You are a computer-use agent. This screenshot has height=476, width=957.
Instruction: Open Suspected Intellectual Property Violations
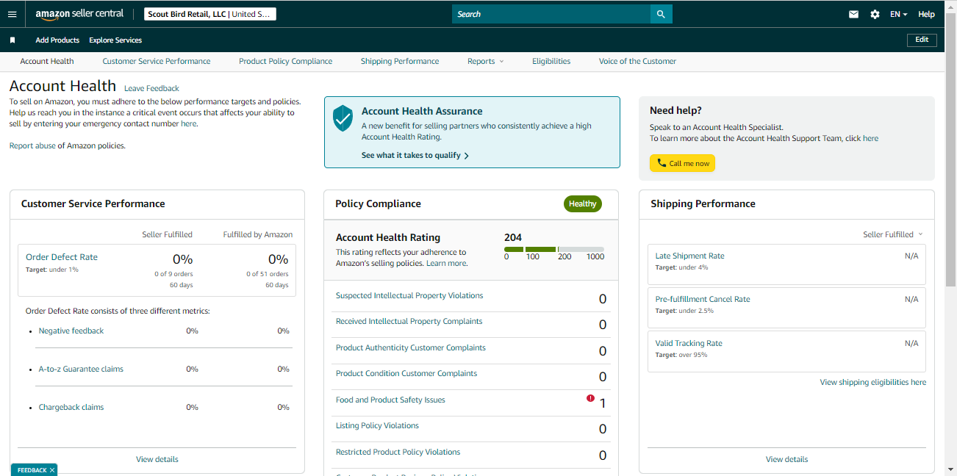pos(409,295)
